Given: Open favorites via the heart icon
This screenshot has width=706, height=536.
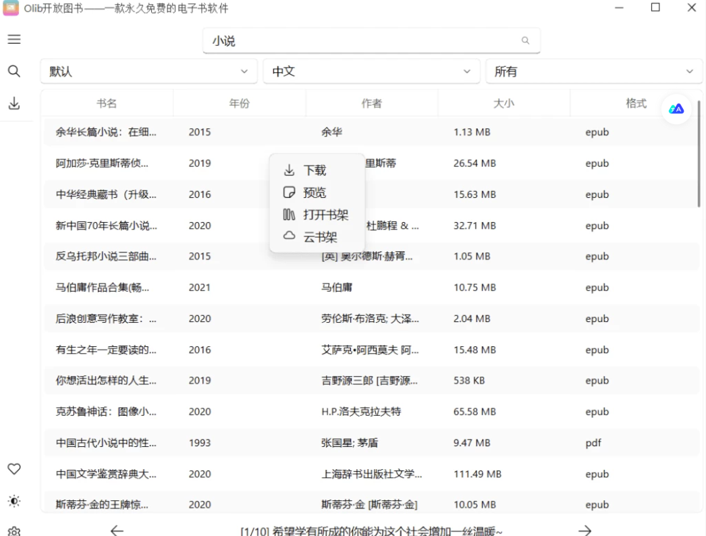Looking at the screenshot, I should (14, 468).
